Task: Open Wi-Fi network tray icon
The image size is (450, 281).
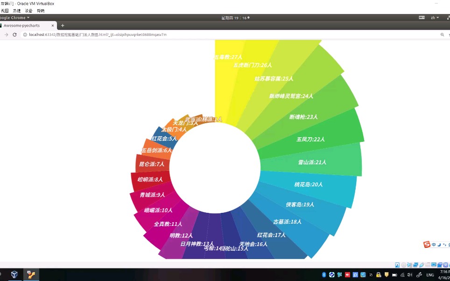Action: (402, 275)
